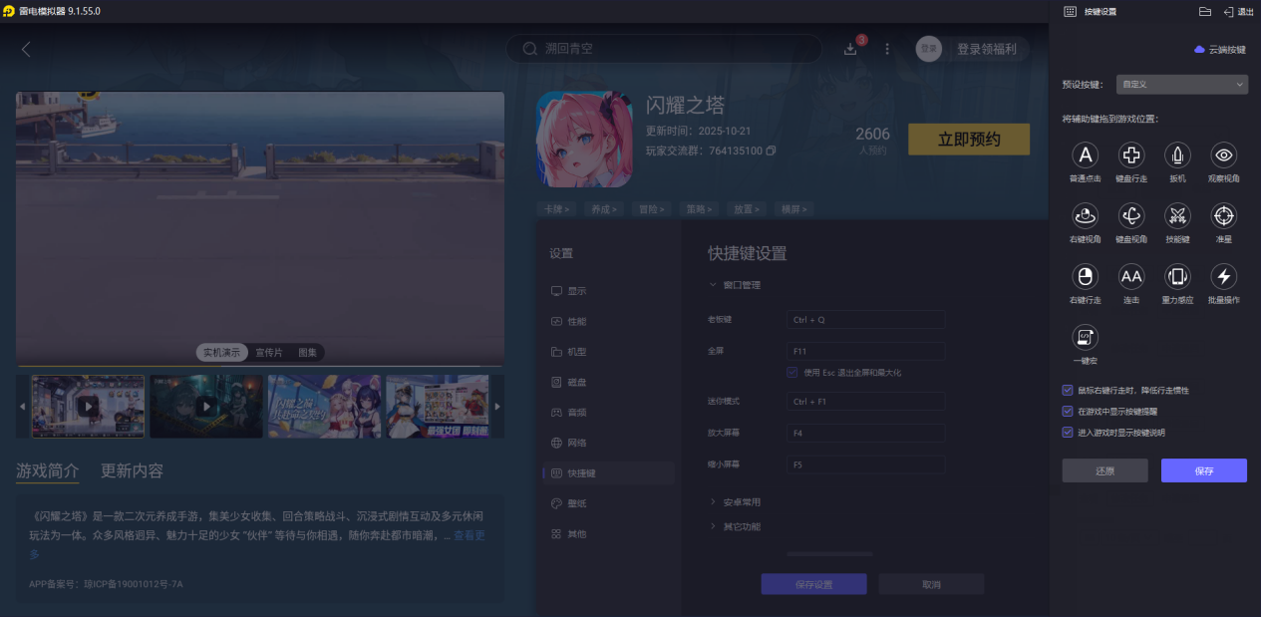The width and height of the screenshot is (1261, 617).
Task: Select the 键盘视角 icon
Action: point(1131,215)
